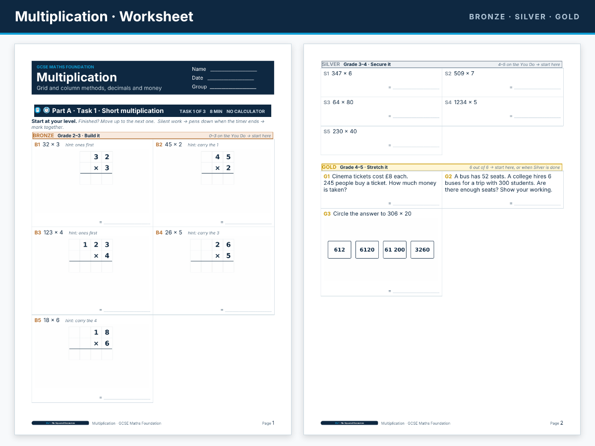The width and height of the screenshot is (595, 446).
Task: Click question text "64 × 80"
Action: (343, 103)
